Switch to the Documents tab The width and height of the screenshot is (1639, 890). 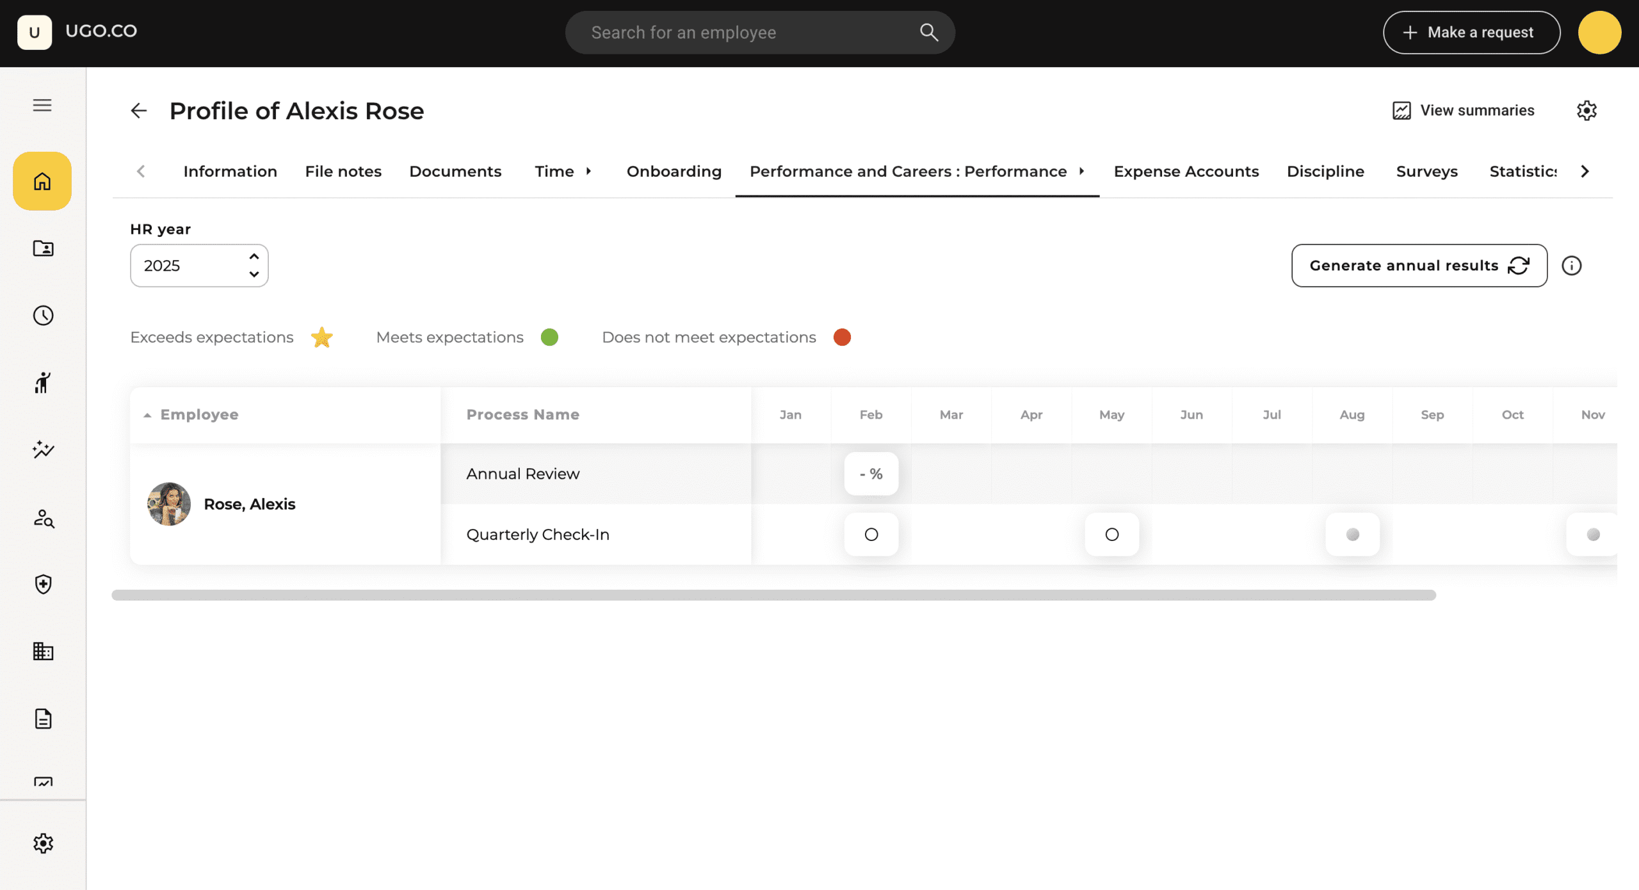point(455,172)
